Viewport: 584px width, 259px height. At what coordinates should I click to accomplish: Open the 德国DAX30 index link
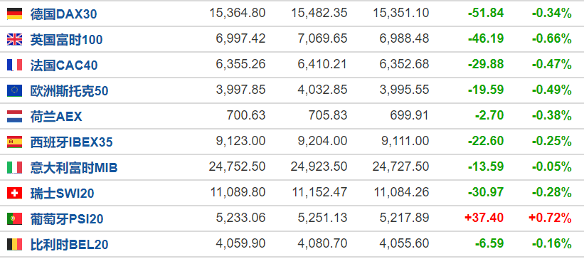pyautogui.click(x=64, y=14)
